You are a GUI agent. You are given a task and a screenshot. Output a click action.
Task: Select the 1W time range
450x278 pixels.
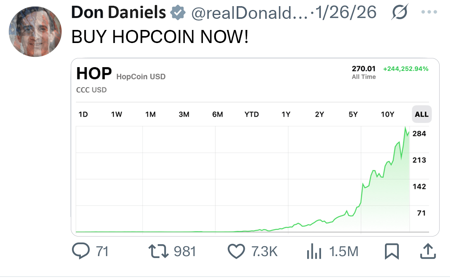(x=117, y=114)
